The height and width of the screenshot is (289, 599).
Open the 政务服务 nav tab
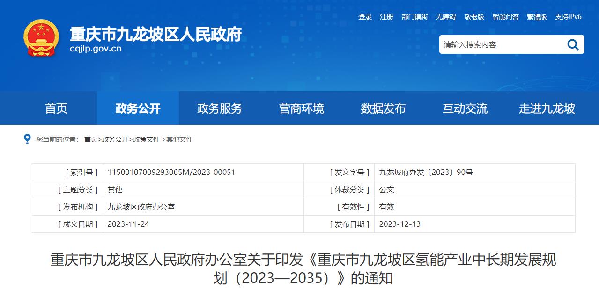pyautogui.click(x=220, y=108)
